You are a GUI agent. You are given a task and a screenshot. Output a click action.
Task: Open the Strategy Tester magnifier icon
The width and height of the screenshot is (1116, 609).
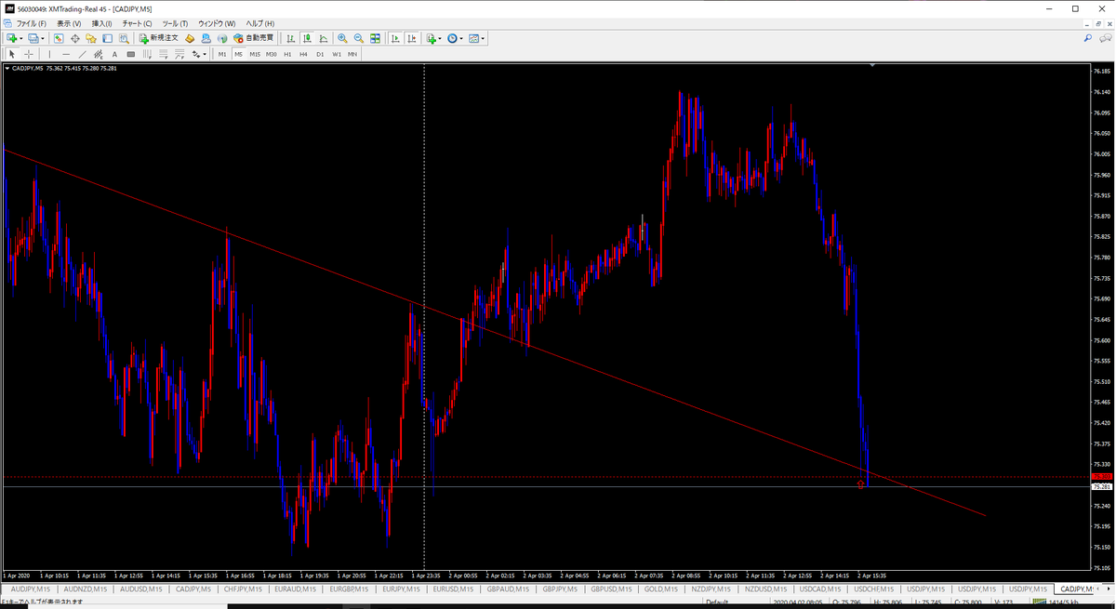(124, 38)
